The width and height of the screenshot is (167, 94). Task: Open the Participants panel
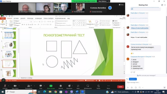pos(29,87)
